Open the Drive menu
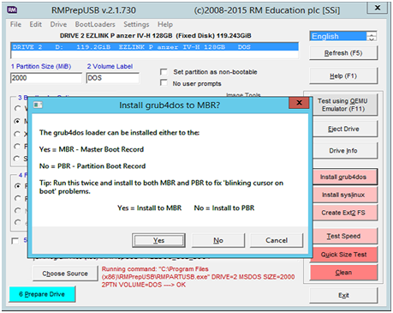Screen dimensions: 393x313 tap(58, 24)
